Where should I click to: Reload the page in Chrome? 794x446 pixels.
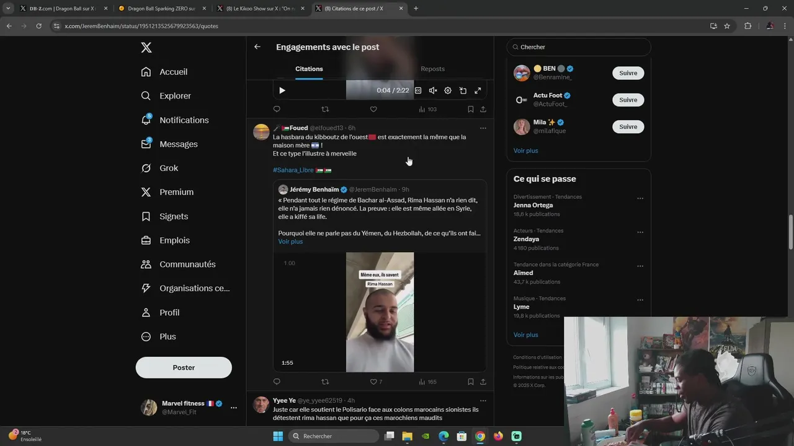38,26
